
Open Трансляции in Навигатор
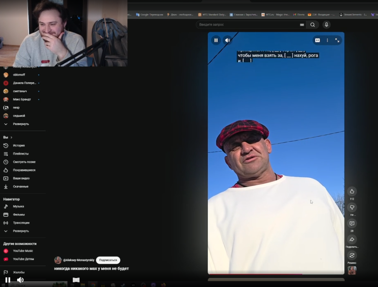click(x=21, y=222)
